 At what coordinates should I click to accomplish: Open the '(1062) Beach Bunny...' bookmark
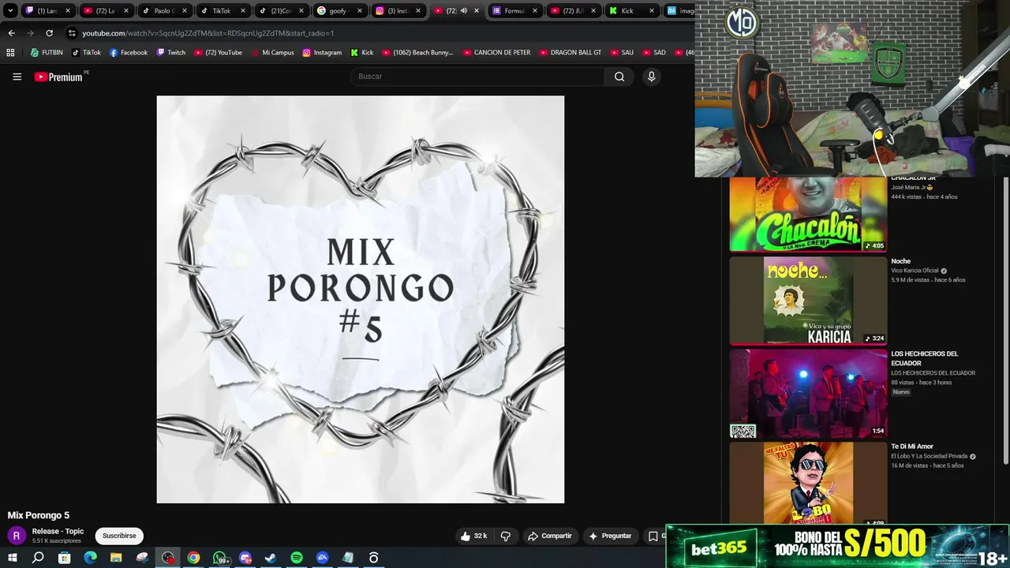[417, 53]
